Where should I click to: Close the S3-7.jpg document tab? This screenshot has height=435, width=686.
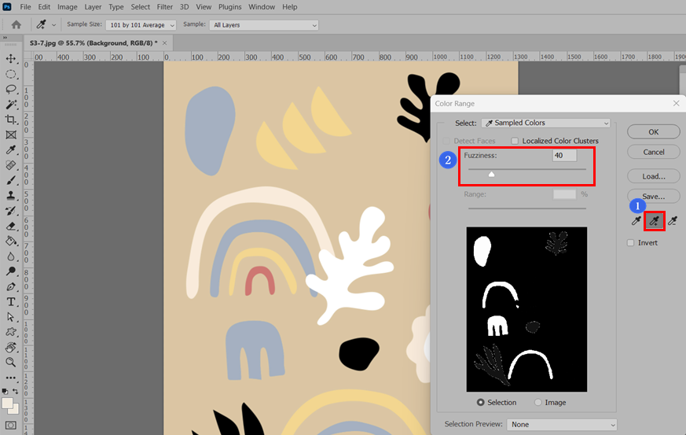164,43
